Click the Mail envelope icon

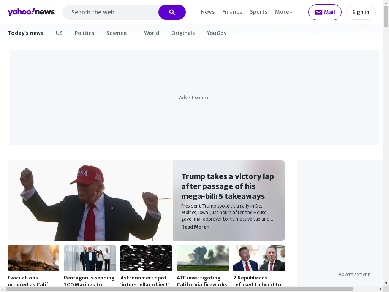(319, 12)
